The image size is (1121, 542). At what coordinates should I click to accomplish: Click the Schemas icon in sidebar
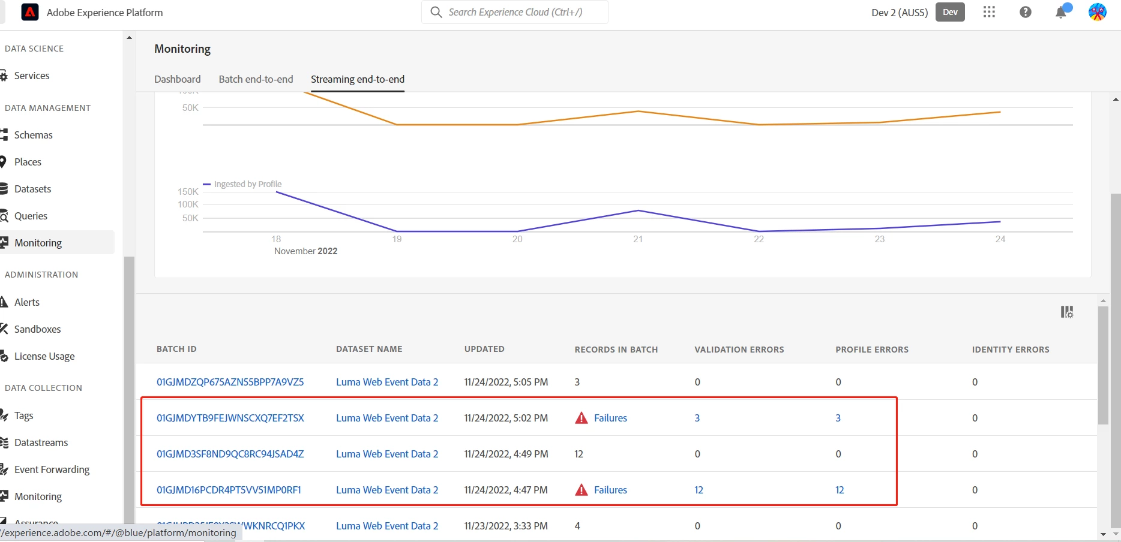[x=4, y=135]
